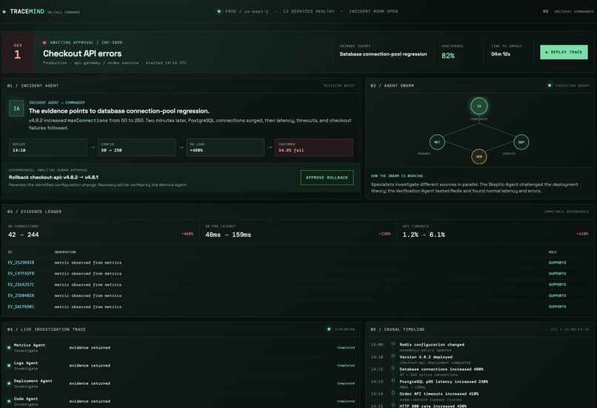Click the 'Checkout API errors' incident title

[x=82, y=53]
